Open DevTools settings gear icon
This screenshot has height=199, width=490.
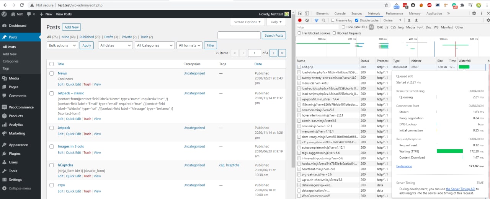pos(474,13)
